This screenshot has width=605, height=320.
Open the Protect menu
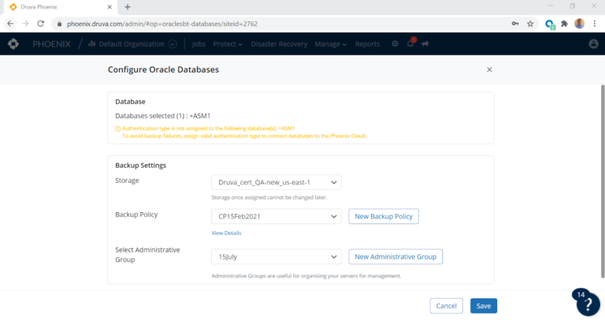point(228,44)
